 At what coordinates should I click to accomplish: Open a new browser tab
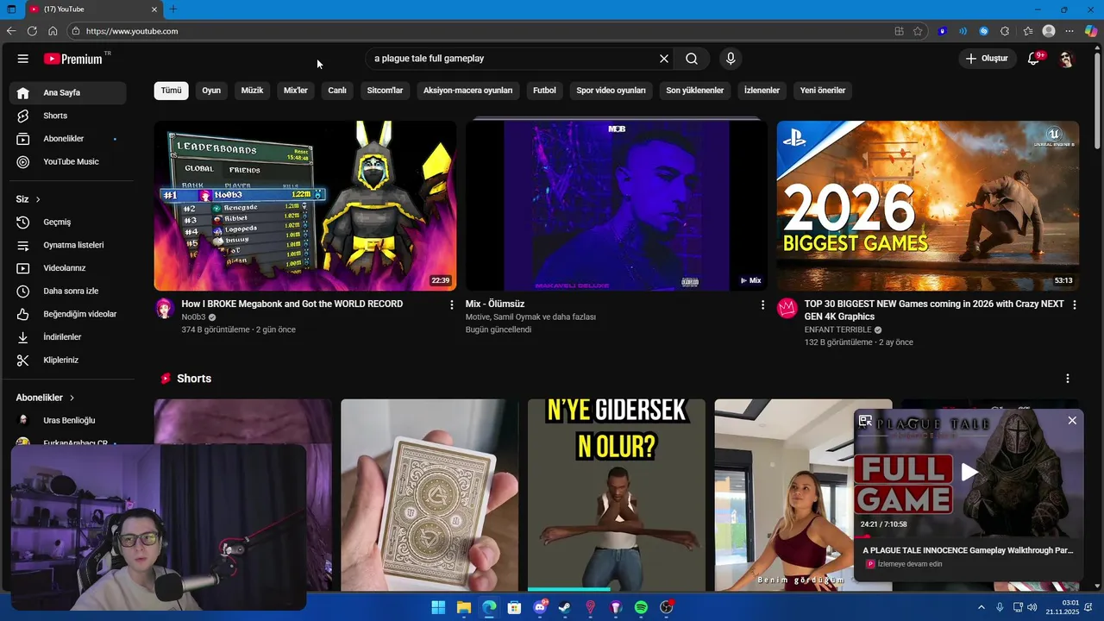point(172,9)
